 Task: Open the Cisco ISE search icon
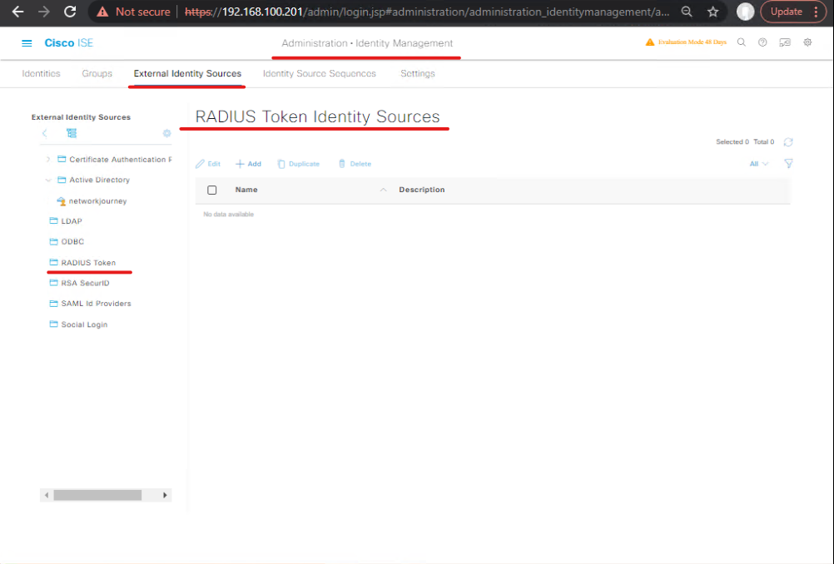(742, 42)
